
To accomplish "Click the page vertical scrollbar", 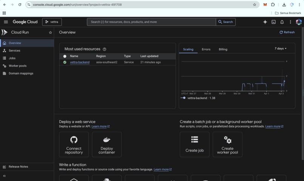I will click(302, 94).
